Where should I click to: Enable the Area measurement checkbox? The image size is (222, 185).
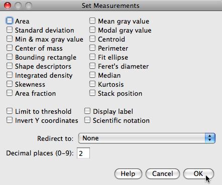tap(10, 21)
